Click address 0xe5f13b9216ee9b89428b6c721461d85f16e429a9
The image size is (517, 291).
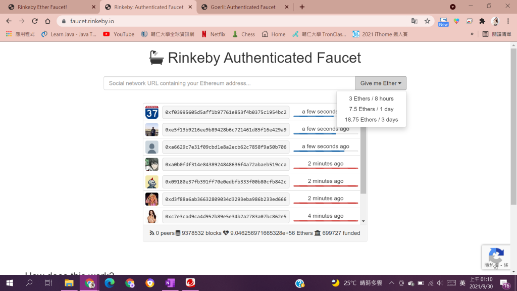[x=226, y=130]
